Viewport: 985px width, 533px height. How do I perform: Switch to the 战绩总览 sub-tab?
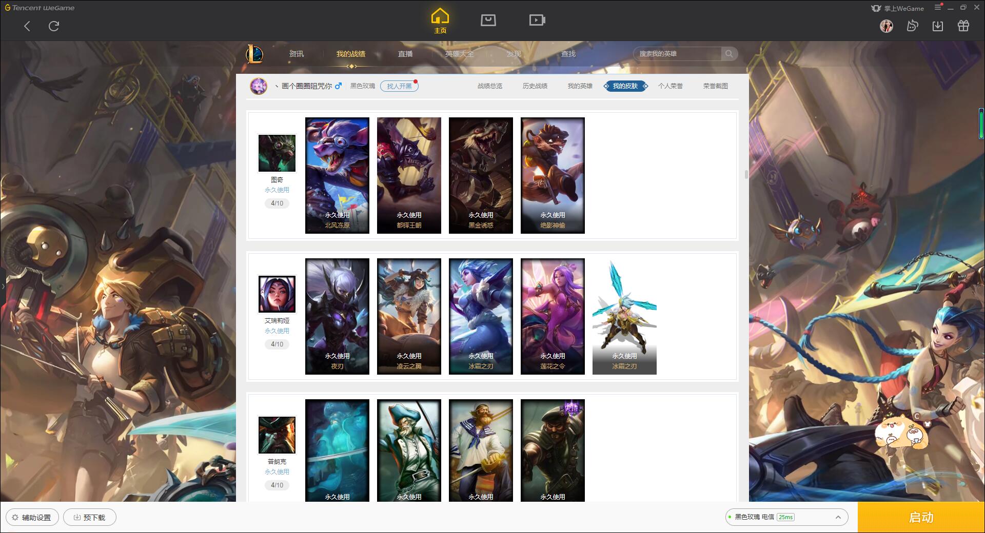tap(490, 86)
